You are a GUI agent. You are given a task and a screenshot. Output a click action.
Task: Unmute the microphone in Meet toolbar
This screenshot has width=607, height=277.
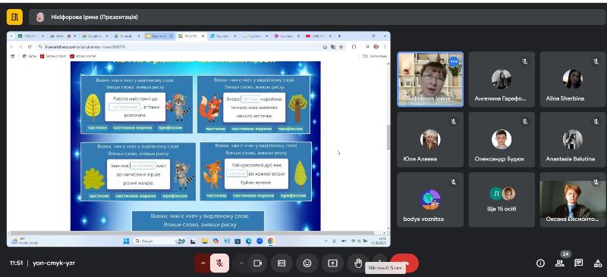click(219, 263)
